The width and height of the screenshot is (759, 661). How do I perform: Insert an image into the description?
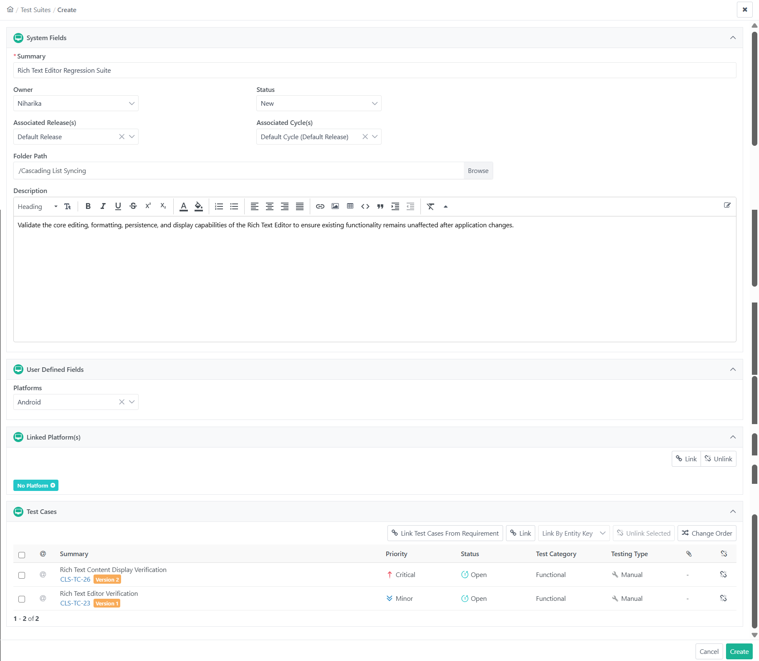point(335,206)
